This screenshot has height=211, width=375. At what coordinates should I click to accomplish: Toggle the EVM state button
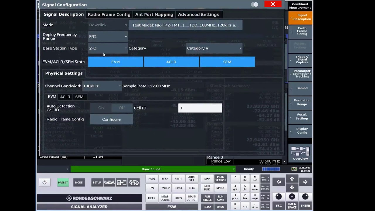point(115,62)
